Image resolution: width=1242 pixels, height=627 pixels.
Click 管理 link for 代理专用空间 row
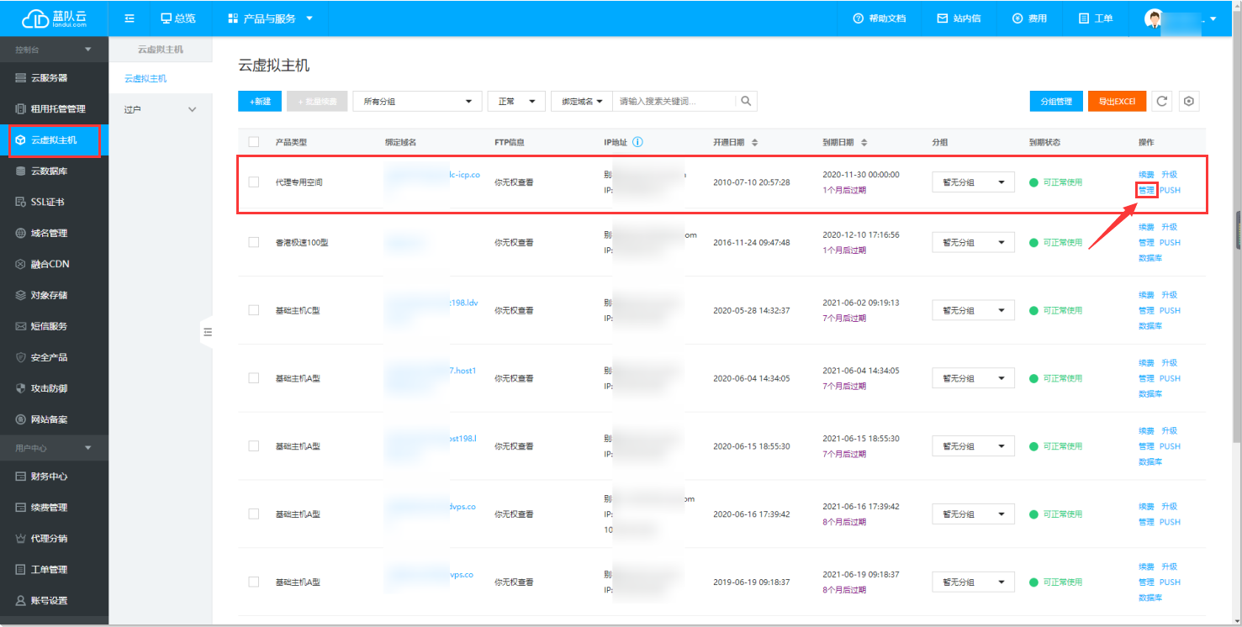[1146, 190]
